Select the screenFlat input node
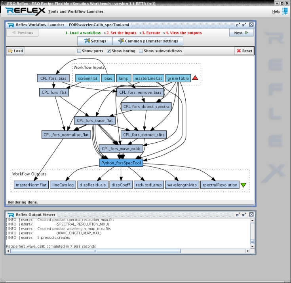Image resolution: width=291 pixels, height=283 pixels. pyautogui.click(x=87, y=78)
